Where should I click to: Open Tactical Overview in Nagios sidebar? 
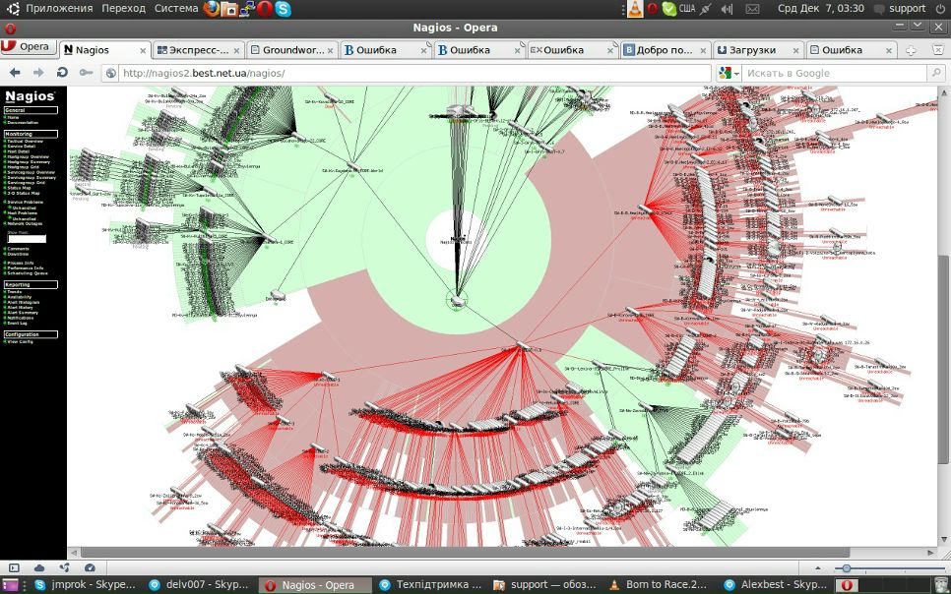pyautogui.click(x=26, y=142)
